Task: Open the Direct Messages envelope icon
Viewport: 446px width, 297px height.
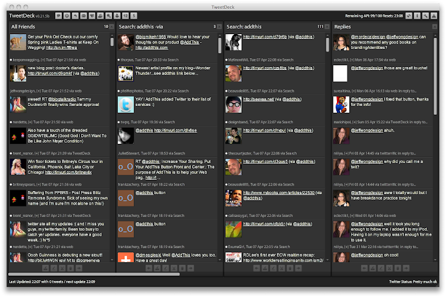Action: [x=84, y=16]
